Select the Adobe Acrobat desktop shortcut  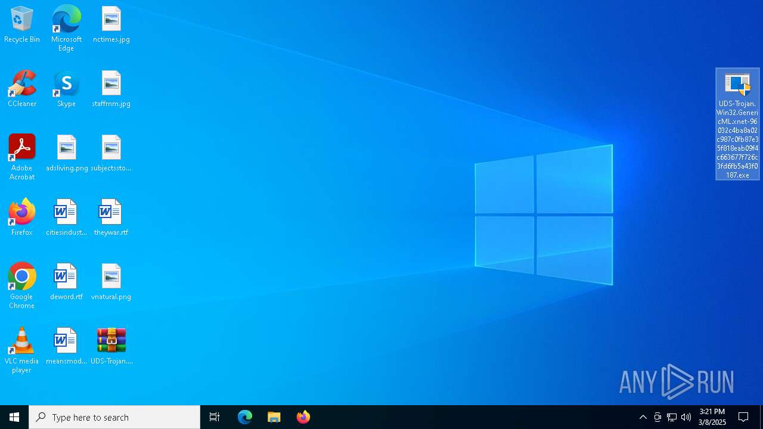point(22,157)
